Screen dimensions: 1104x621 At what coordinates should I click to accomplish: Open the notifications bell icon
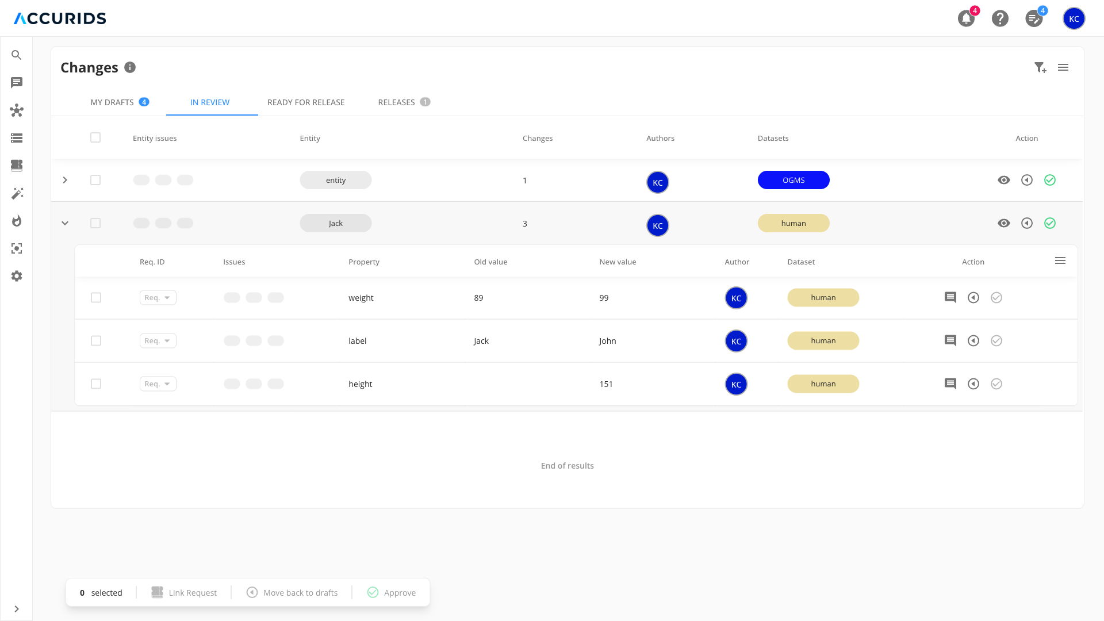pos(966,18)
